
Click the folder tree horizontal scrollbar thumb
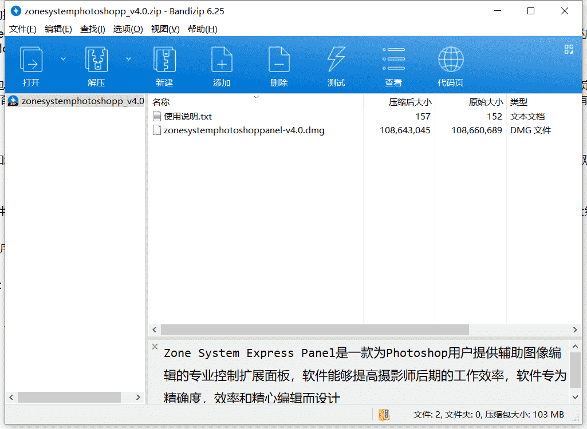(69, 397)
